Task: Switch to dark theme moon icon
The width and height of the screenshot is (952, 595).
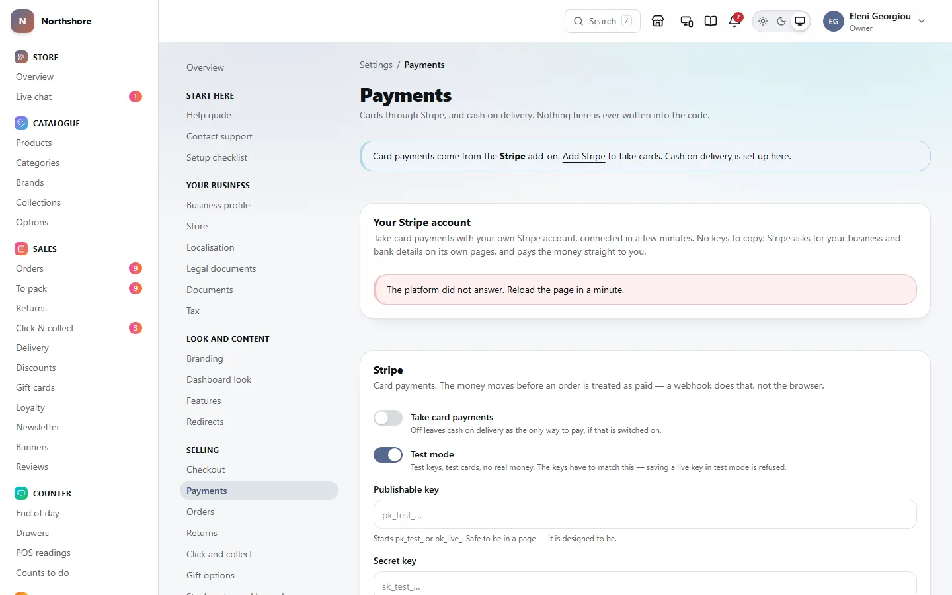Action: [781, 21]
